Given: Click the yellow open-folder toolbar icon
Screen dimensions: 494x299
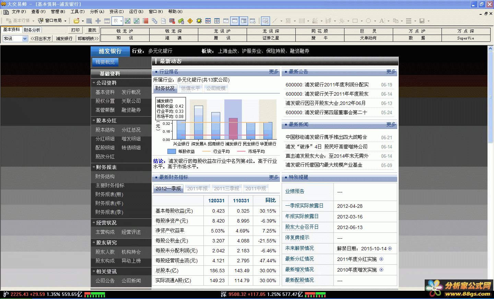Looking at the screenshot, I should click(x=77, y=21).
